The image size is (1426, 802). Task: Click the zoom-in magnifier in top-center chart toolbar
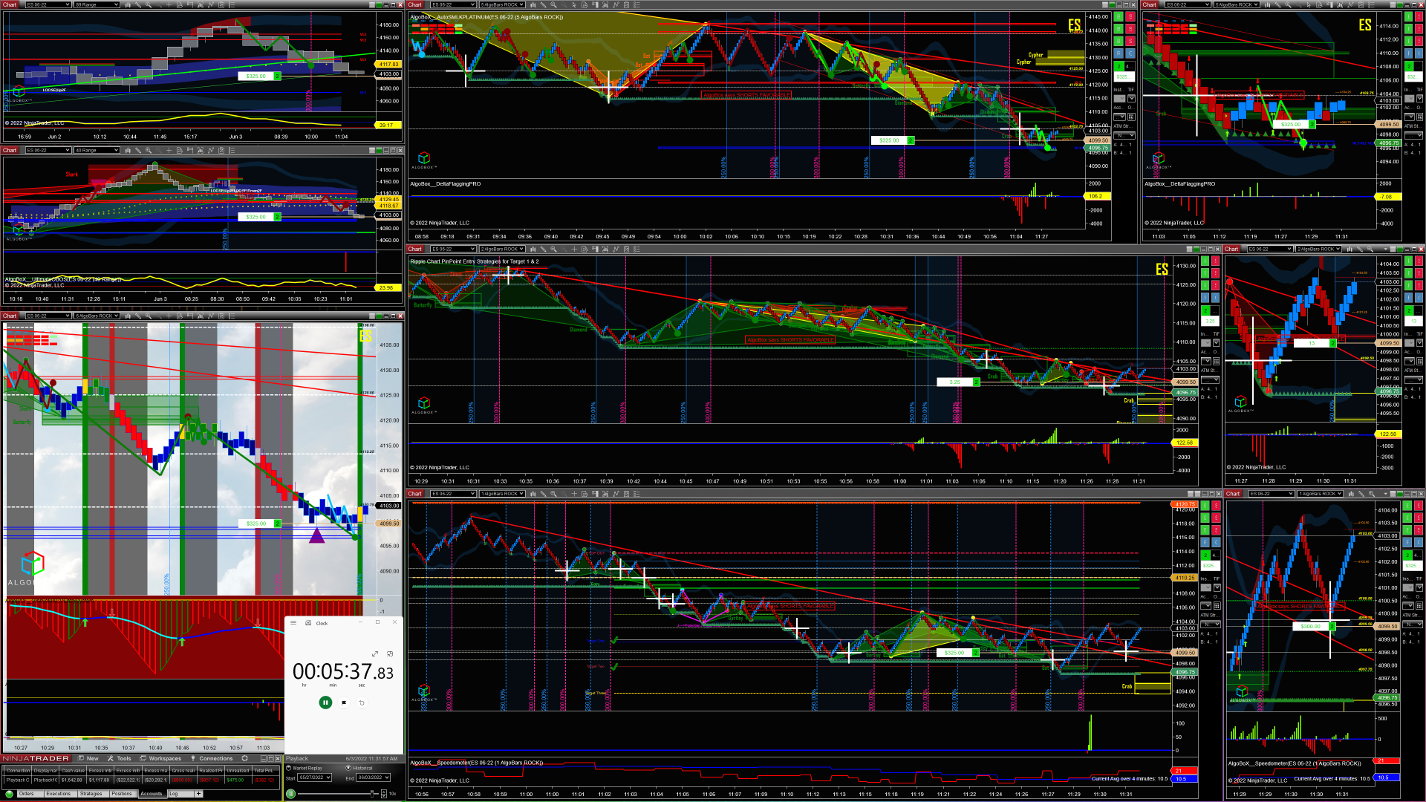click(x=553, y=4)
